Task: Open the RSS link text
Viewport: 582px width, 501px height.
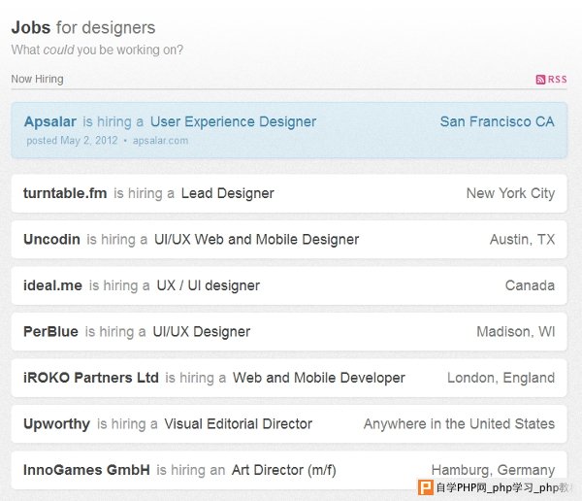Action: [x=558, y=80]
